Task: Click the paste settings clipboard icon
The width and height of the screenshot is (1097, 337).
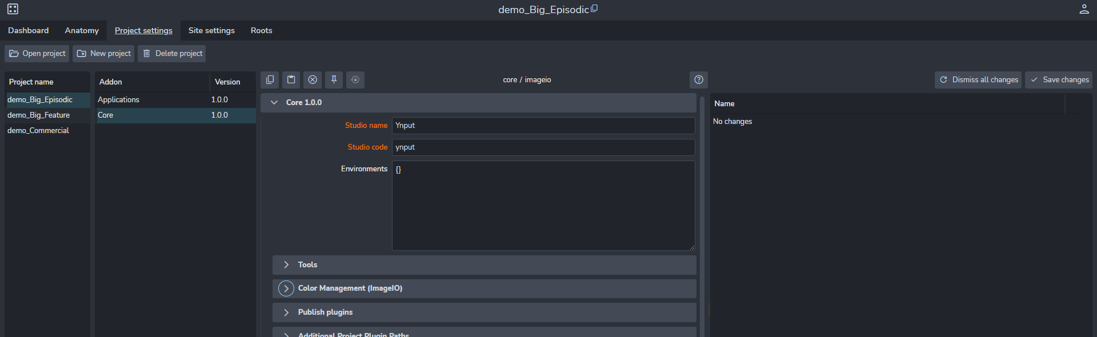Action: click(x=291, y=80)
